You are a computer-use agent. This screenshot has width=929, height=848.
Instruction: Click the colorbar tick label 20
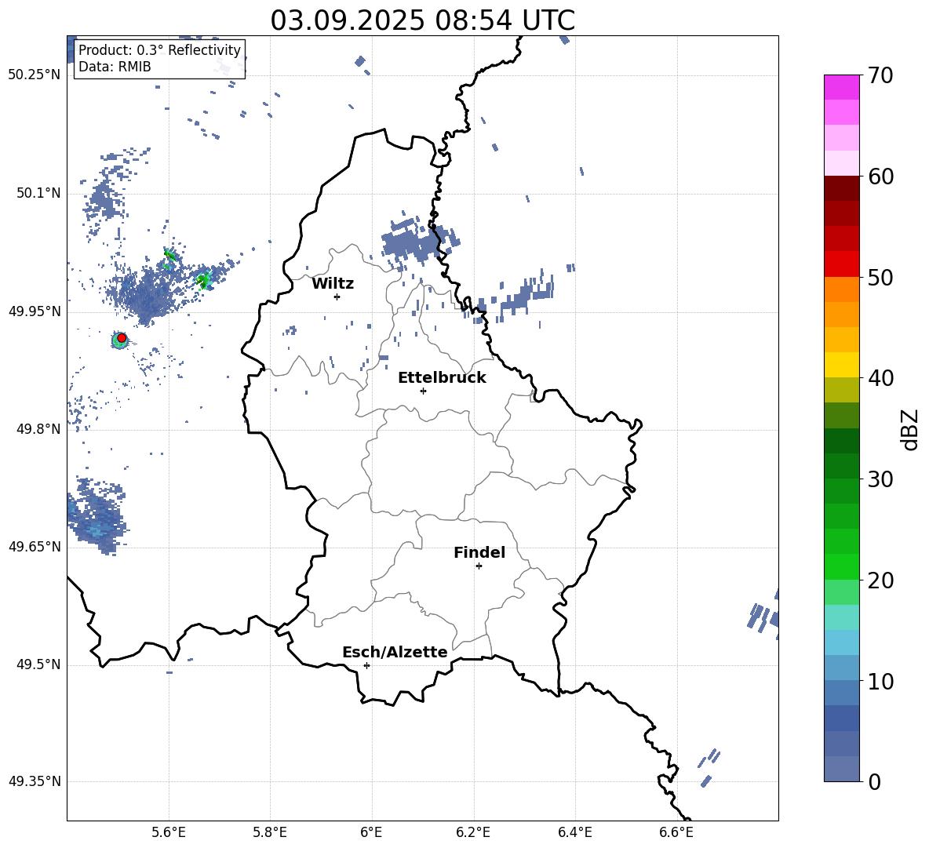click(x=880, y=580)
